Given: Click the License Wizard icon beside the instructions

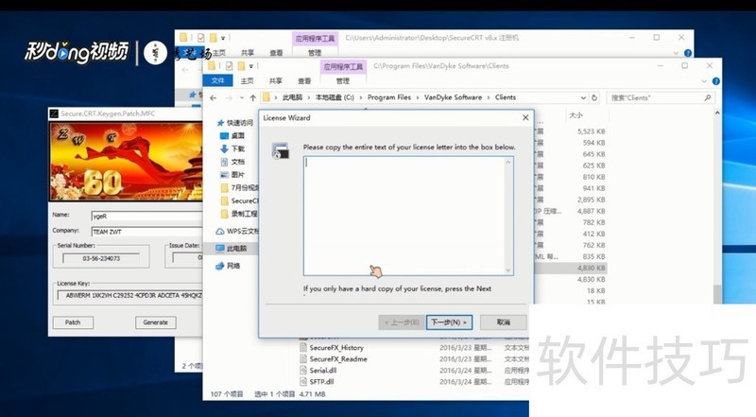Looking at the screenshot, I should 280,150.
